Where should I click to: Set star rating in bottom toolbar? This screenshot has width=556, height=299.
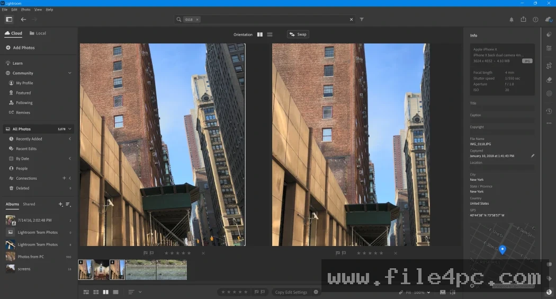point(234,292)
